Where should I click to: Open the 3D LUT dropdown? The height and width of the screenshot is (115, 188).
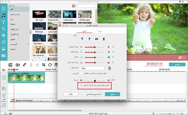click(x=93, y=68)
